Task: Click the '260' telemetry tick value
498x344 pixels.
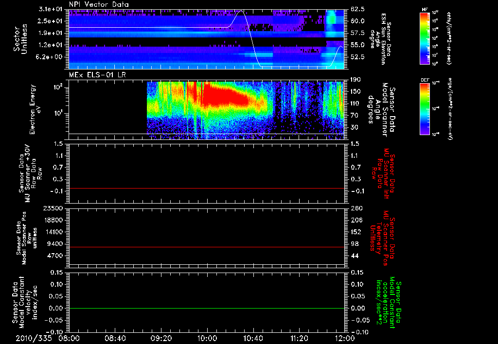Action: (x=356, y=208)
